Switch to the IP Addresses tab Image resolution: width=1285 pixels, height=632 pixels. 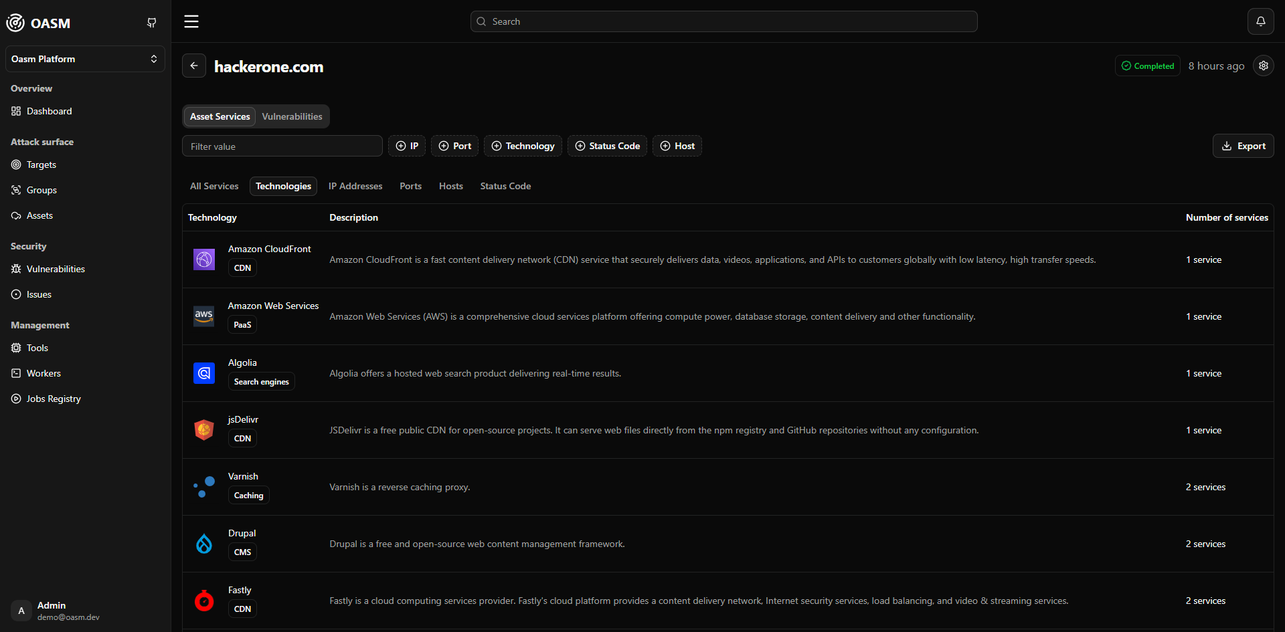point(355,186)
